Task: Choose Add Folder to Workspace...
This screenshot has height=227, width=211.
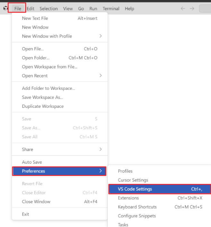Action: coord(60,88)
